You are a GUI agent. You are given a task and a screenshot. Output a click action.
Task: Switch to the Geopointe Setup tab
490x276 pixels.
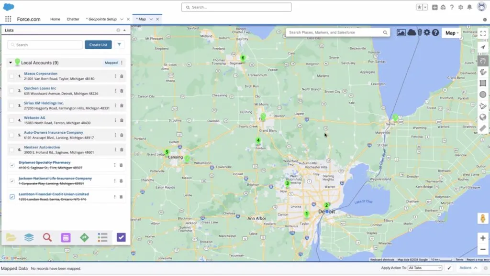coord(101,19)
